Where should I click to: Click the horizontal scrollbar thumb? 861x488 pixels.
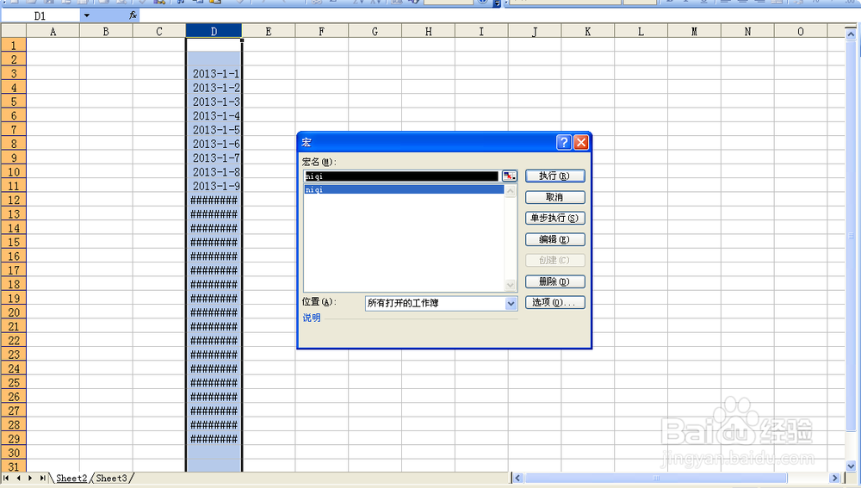click(655, 479)
